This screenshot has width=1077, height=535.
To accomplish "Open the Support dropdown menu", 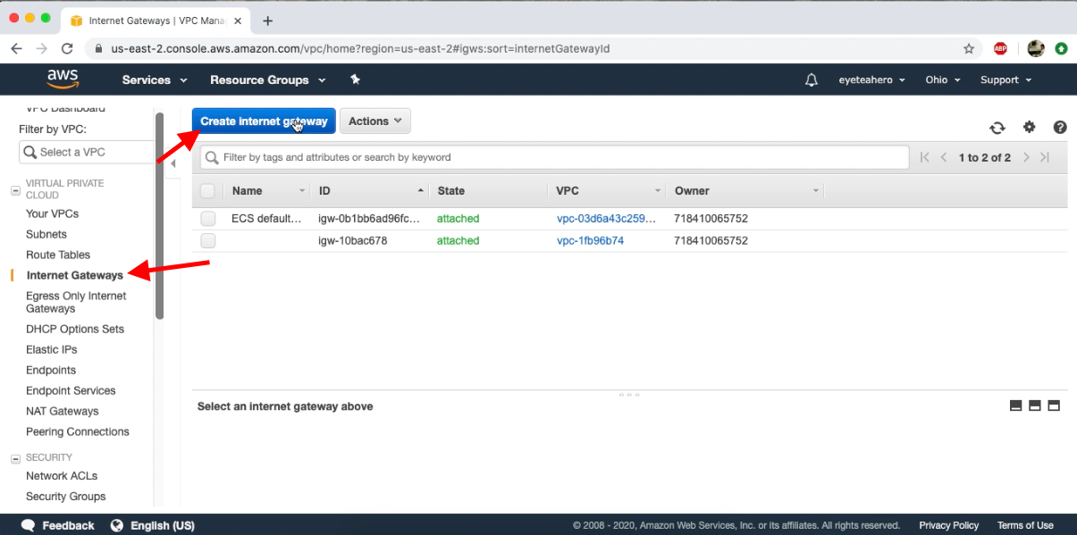I will pos(1005,79).
